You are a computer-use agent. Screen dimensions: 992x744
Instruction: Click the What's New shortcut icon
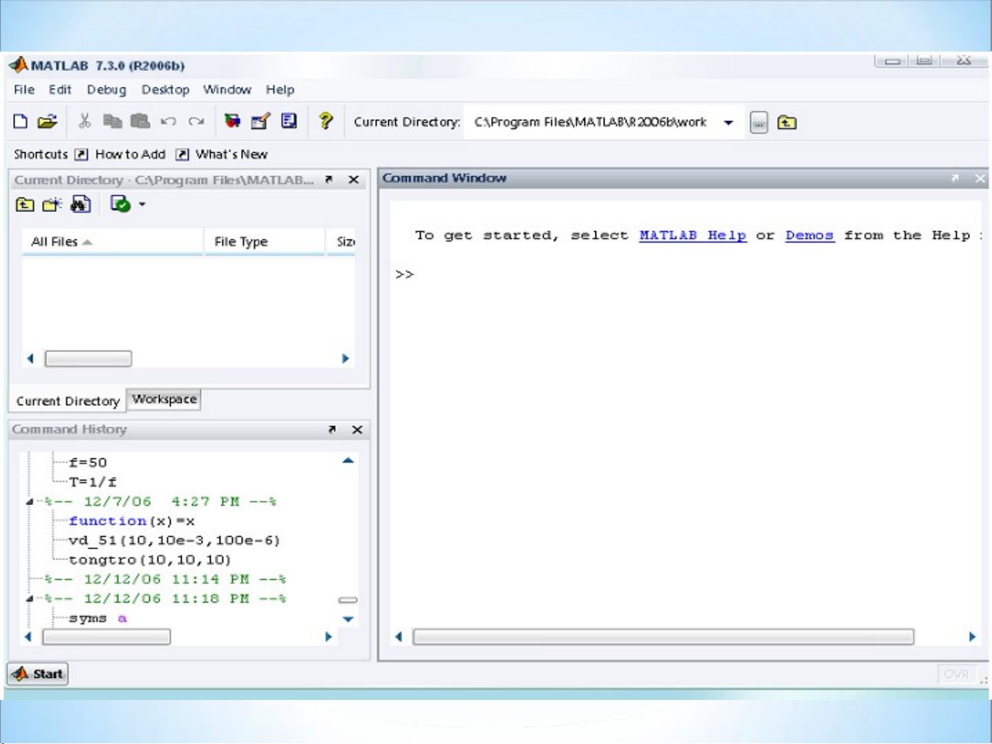(x=182, y=154)
